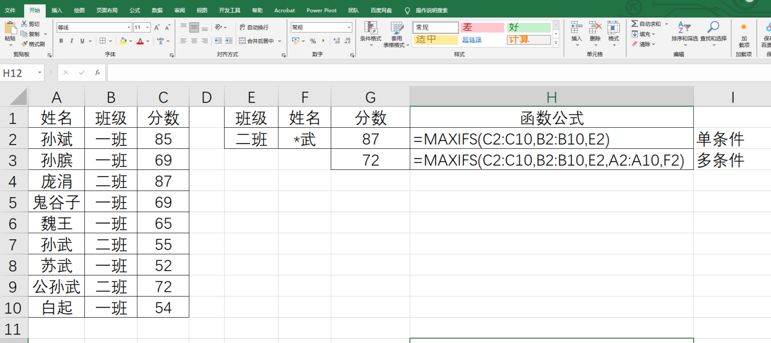Image resolution: width=771 pixels, height=343 pixels.
Task: Open the font color dropdown arrow
Action: click(148, 41)
